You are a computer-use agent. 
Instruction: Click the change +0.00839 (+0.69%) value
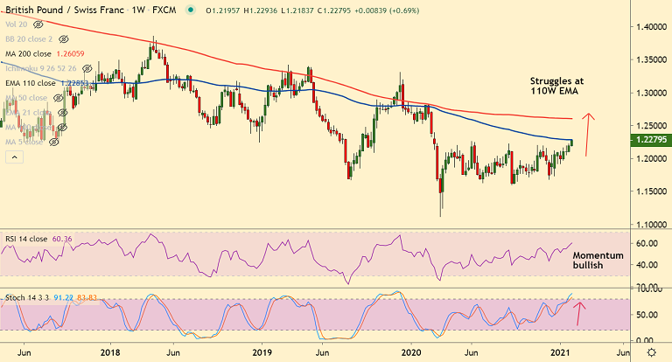click(387, 10)
